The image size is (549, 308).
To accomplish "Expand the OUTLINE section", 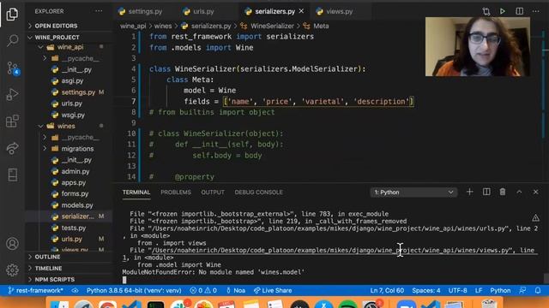I will (47, 257).
